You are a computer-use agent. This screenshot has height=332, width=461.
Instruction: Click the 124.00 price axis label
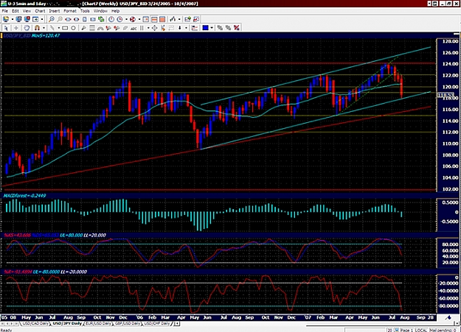click(x=450, y=64)
